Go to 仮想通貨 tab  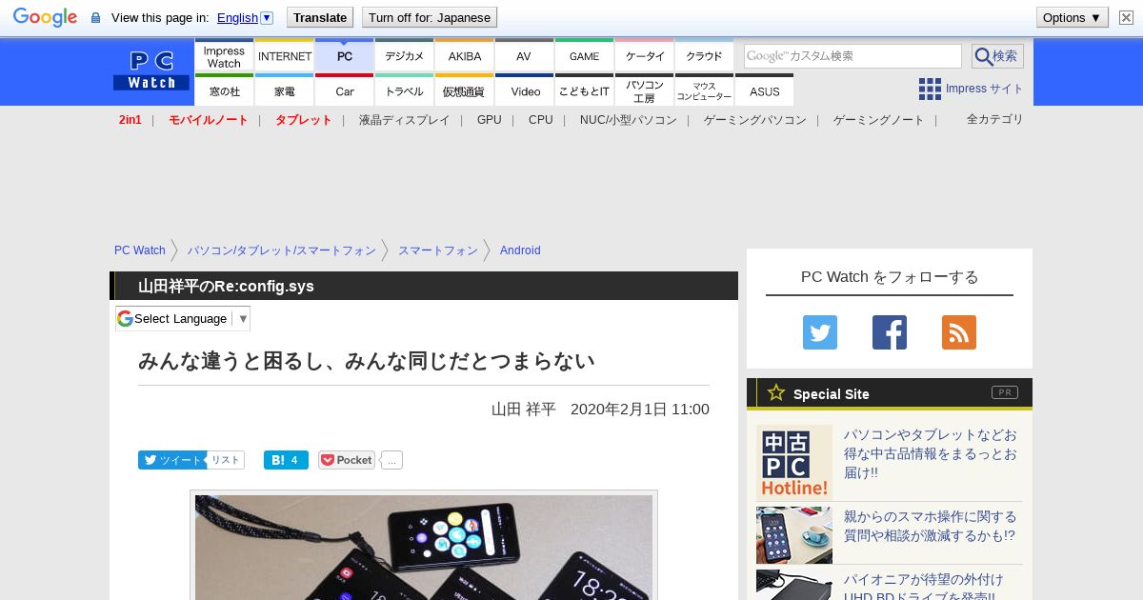(x=465, y=90)
